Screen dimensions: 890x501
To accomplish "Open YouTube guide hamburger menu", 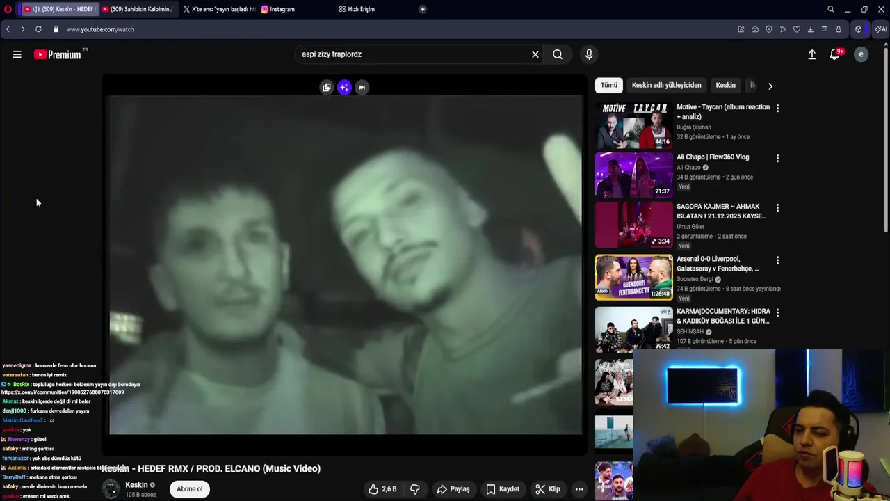I will [17, 54].
